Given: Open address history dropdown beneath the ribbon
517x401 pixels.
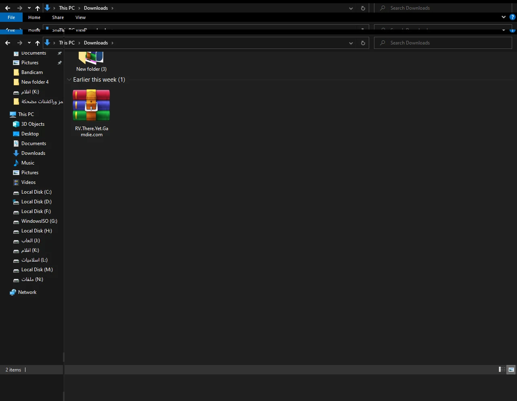Looking at the screenshot, I should point(351,43).
